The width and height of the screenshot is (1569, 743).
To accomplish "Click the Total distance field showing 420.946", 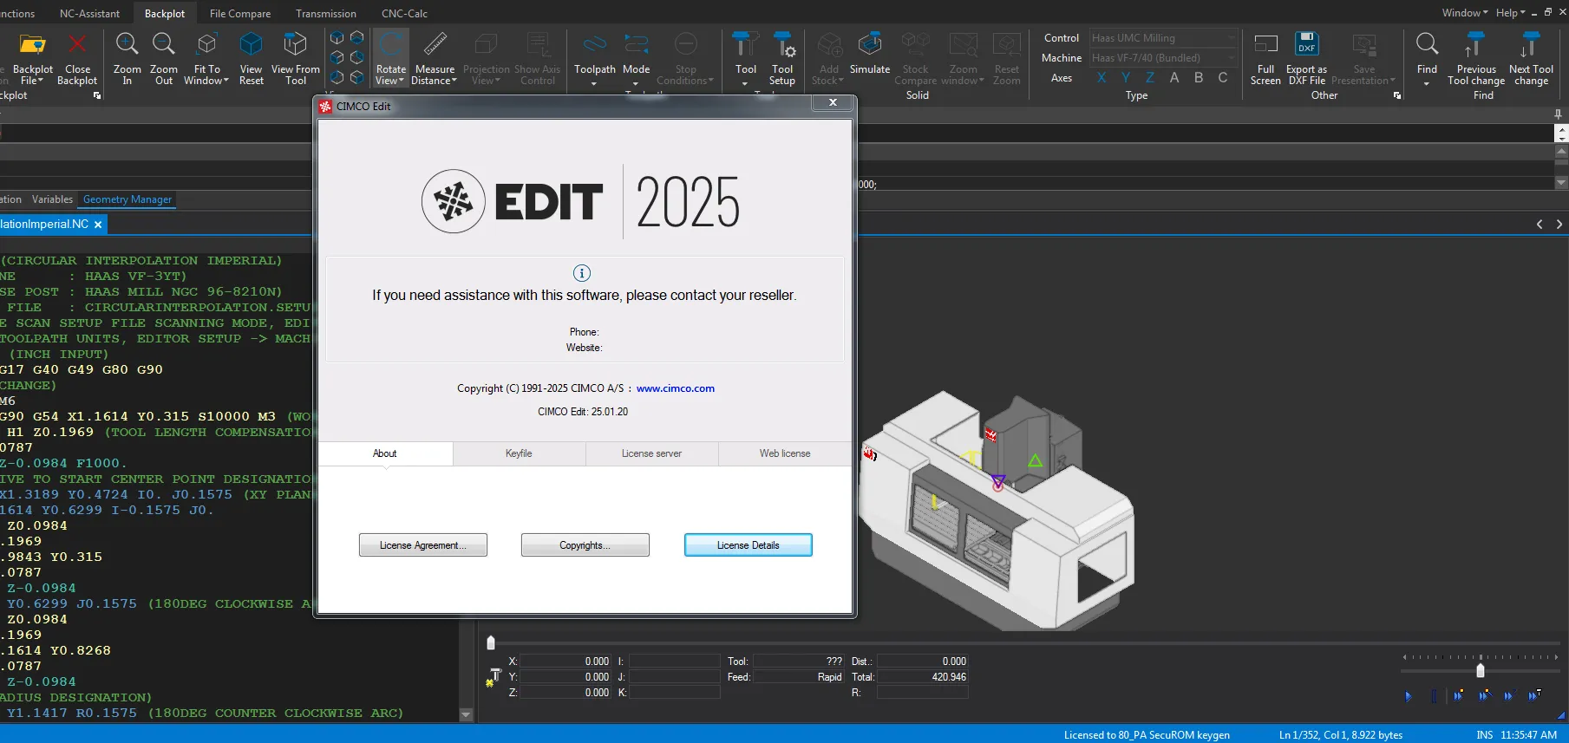I will (x=922, y=677).
